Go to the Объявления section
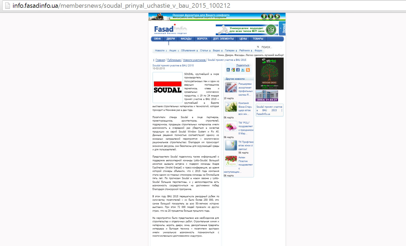This screenshot has width=406, height=246. [x=188, y=51]
